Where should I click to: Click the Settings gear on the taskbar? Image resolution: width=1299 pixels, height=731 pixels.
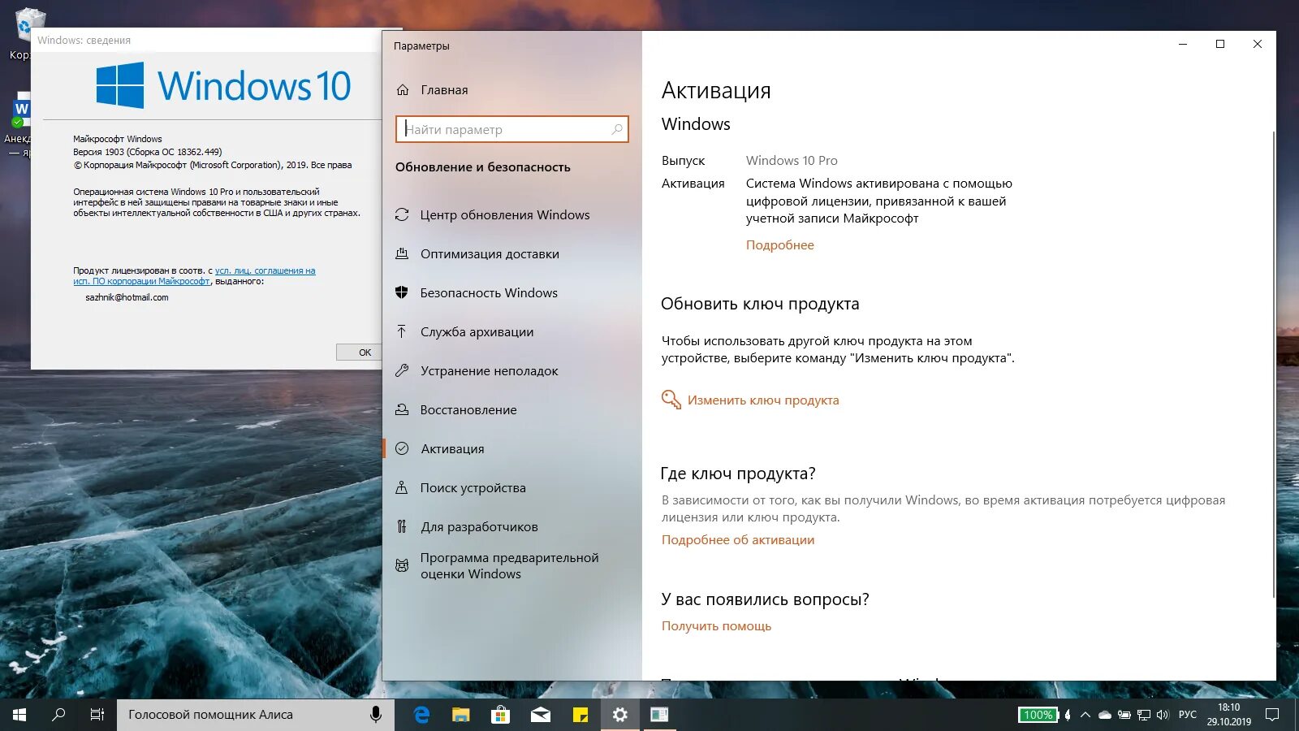pos(620,715)
